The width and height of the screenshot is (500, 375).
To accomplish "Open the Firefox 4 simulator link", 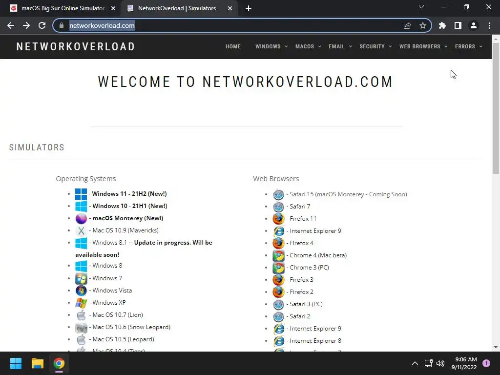I will point(302,243).
